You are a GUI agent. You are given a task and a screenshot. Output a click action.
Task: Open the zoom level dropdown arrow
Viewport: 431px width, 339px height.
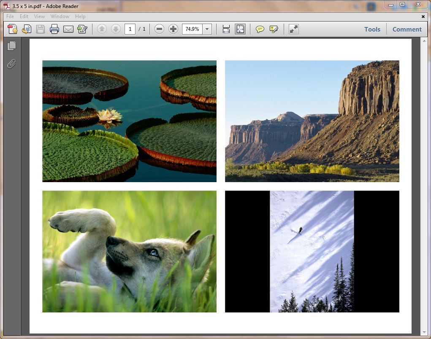point(207,29)
